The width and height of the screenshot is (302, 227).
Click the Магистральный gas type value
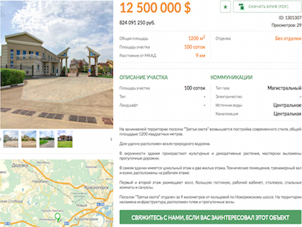click(x=284, y=88)
